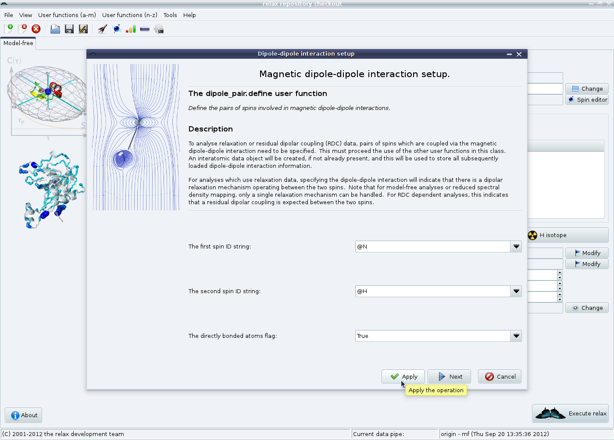
Task: Launch the relax prompt gear-terminal icon
Action: point(159,29)
